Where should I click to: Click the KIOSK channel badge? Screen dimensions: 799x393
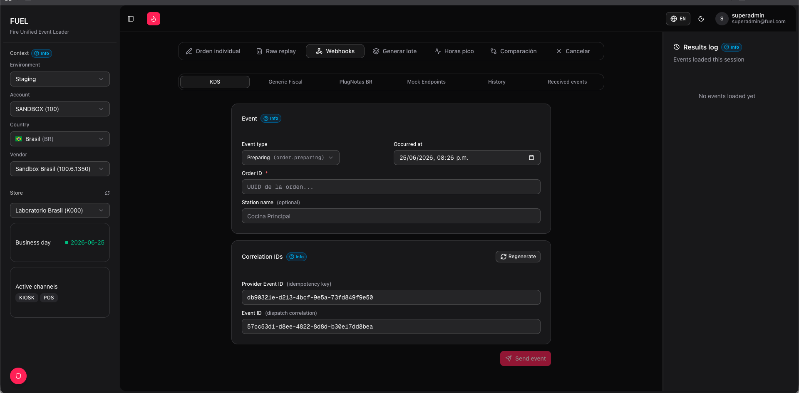click(27, 298)
